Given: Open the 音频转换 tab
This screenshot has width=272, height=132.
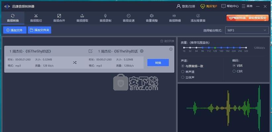Looking at the screenshot, I should [13, 18].
